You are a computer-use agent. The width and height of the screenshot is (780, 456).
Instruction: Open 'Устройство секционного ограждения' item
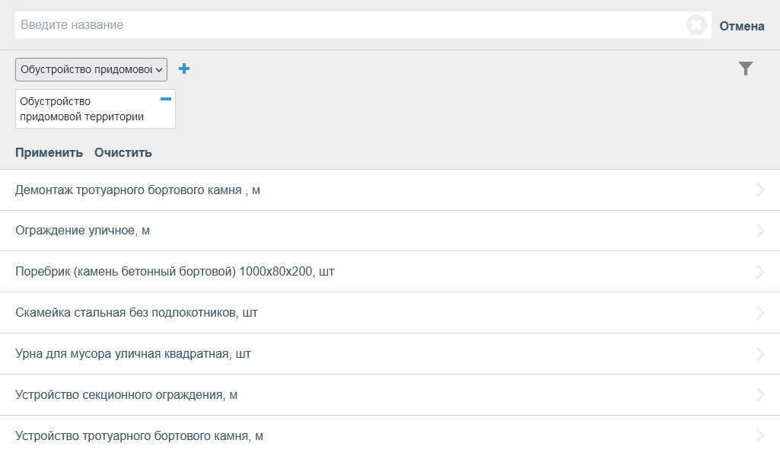pos(126,395)
